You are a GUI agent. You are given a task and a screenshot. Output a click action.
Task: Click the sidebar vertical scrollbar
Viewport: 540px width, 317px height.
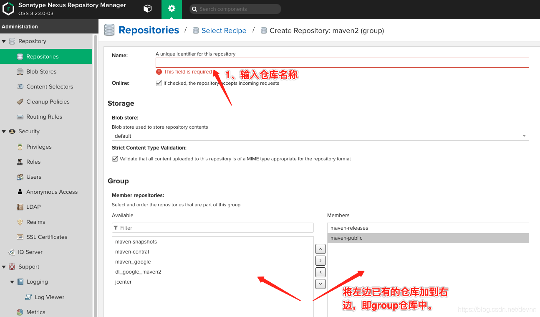[95, 175]
